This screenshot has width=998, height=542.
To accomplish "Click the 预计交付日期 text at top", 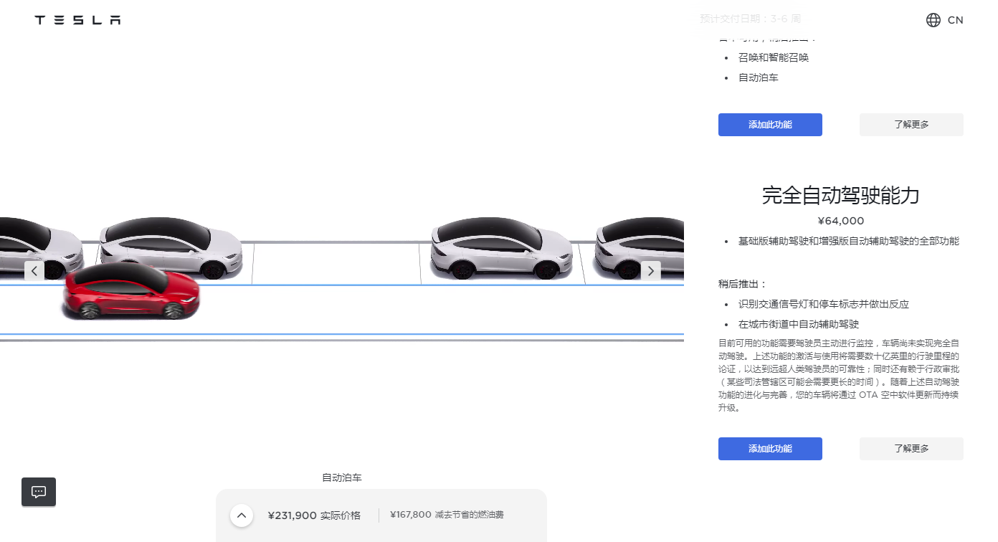I will (750, 19).
